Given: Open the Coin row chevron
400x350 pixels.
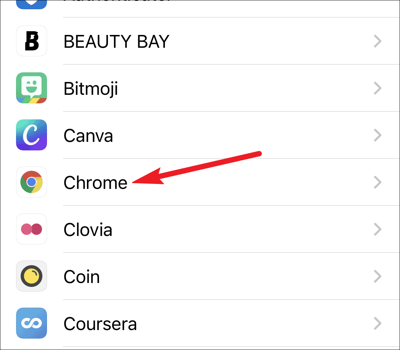Looking at the screenshot, I should (x=378, y=276).
